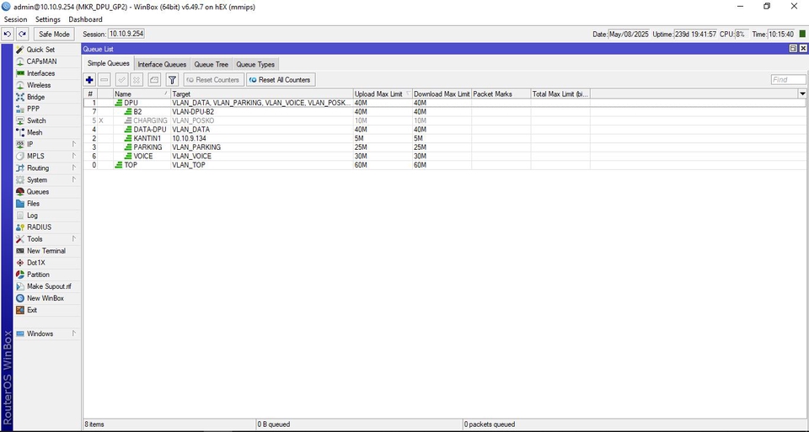
Task: Open Wireless in sidebar
Action: (x=47, y=85)
